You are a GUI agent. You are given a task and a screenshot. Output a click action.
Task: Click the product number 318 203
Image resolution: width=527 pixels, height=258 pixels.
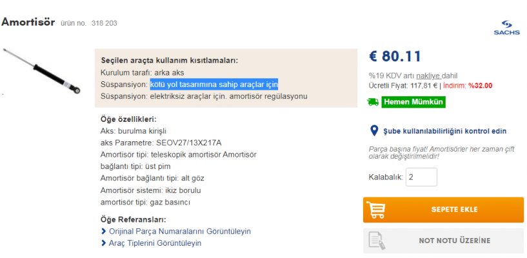(x=104, y=23)
